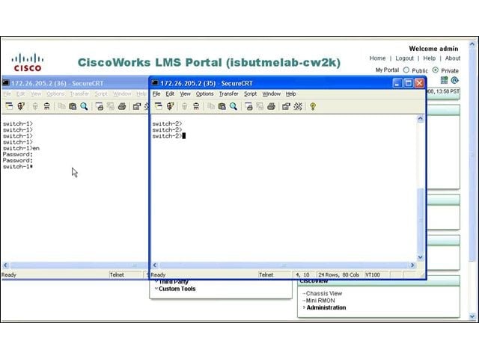Screen dimensions: 479x359
Task: Click Copy icon in SecureCRT (36) window
Action: point(61,106)
